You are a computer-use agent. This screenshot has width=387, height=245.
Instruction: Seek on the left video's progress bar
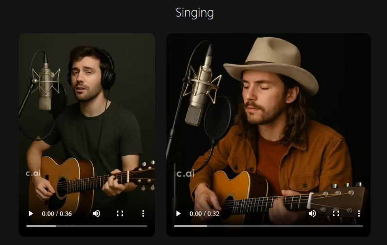pos(87,226)
